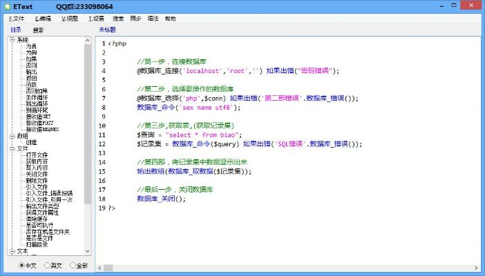
Task: Click the sidebar scroll-down arrow
Action: [87, 253]
